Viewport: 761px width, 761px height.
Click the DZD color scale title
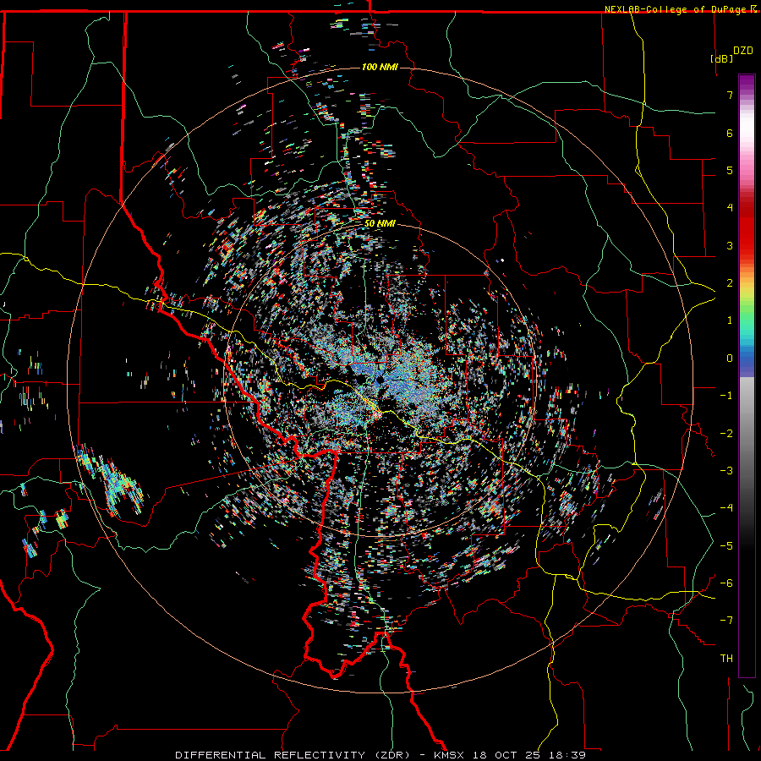click(742, 51)
